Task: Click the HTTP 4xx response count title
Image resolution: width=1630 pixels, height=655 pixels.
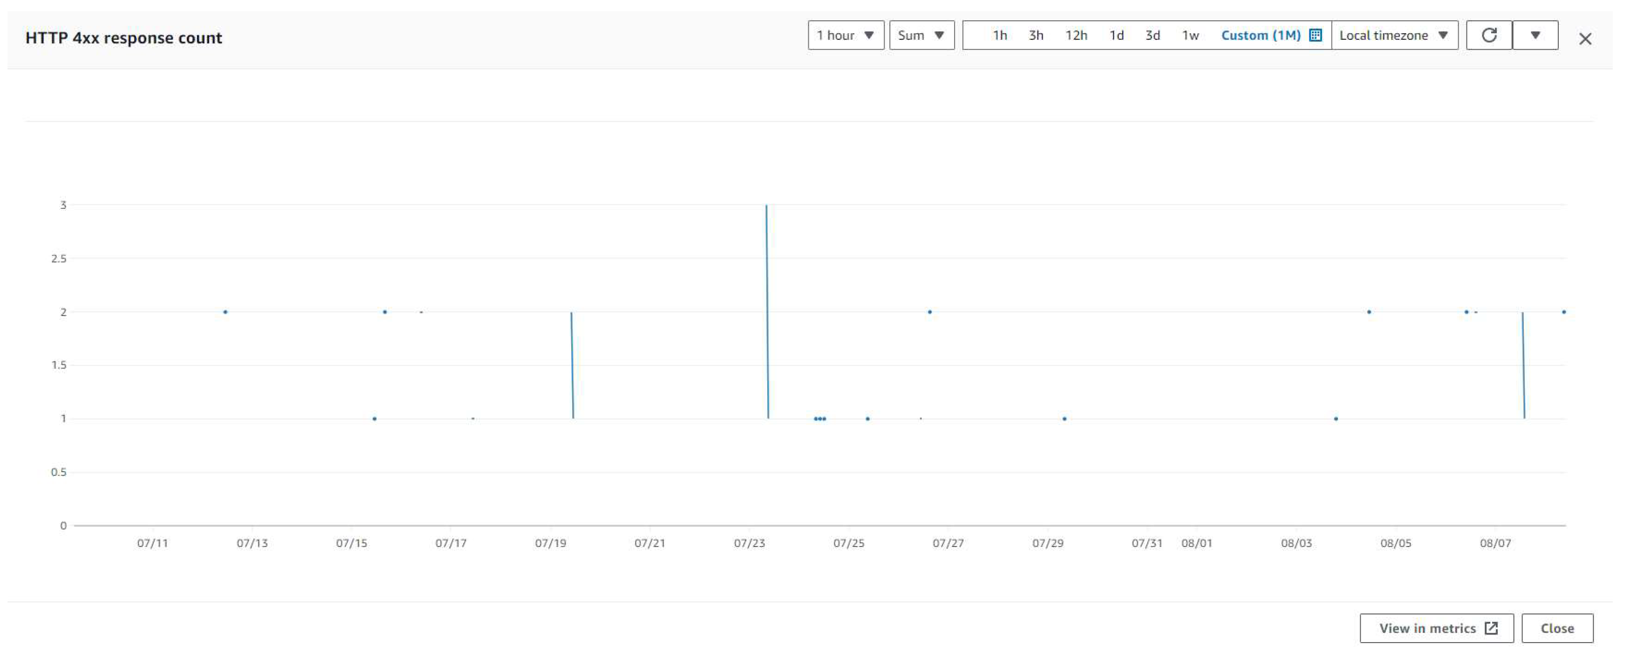Action: (x=124, y=38)
